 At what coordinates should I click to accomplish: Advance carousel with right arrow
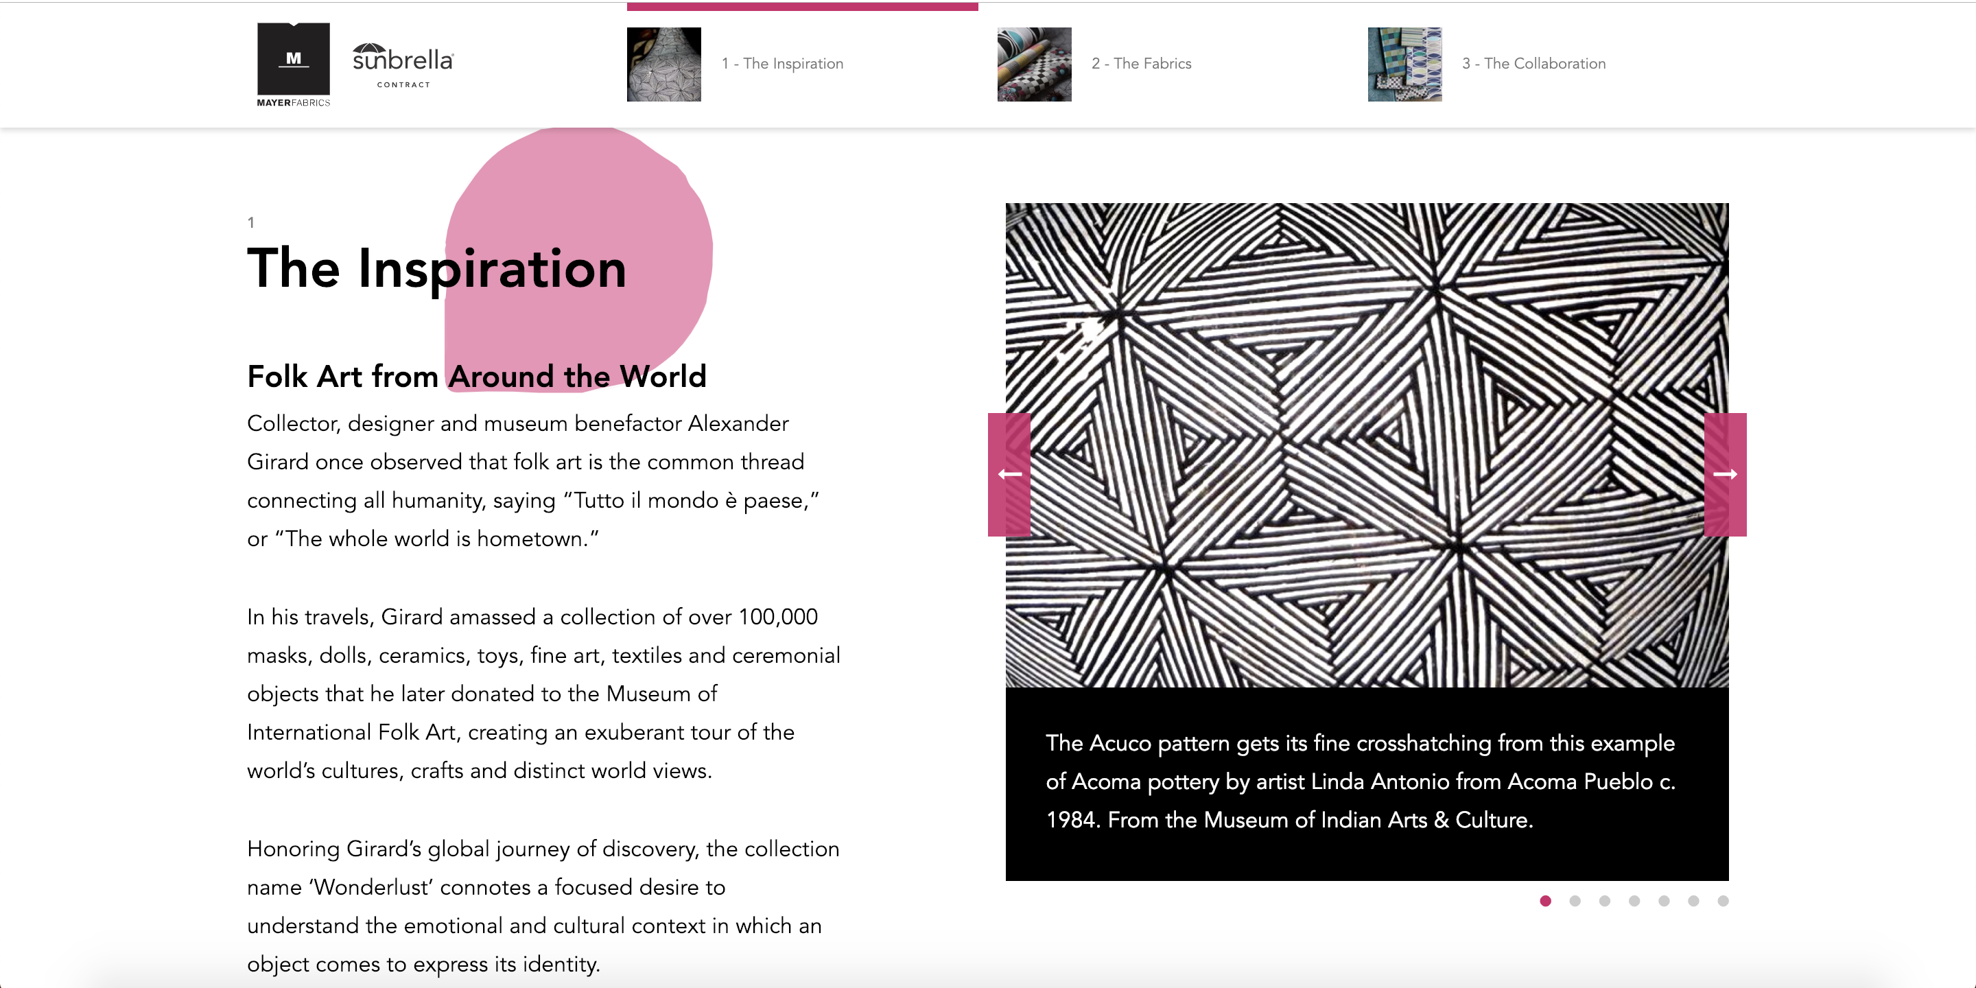(x=1724, y=474)
